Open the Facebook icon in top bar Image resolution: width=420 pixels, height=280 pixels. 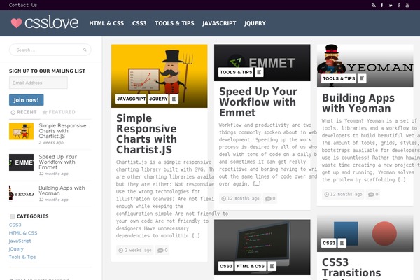click(382, 6)
